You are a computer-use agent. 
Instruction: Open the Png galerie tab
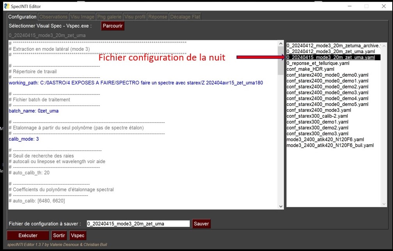click(109, 17)
